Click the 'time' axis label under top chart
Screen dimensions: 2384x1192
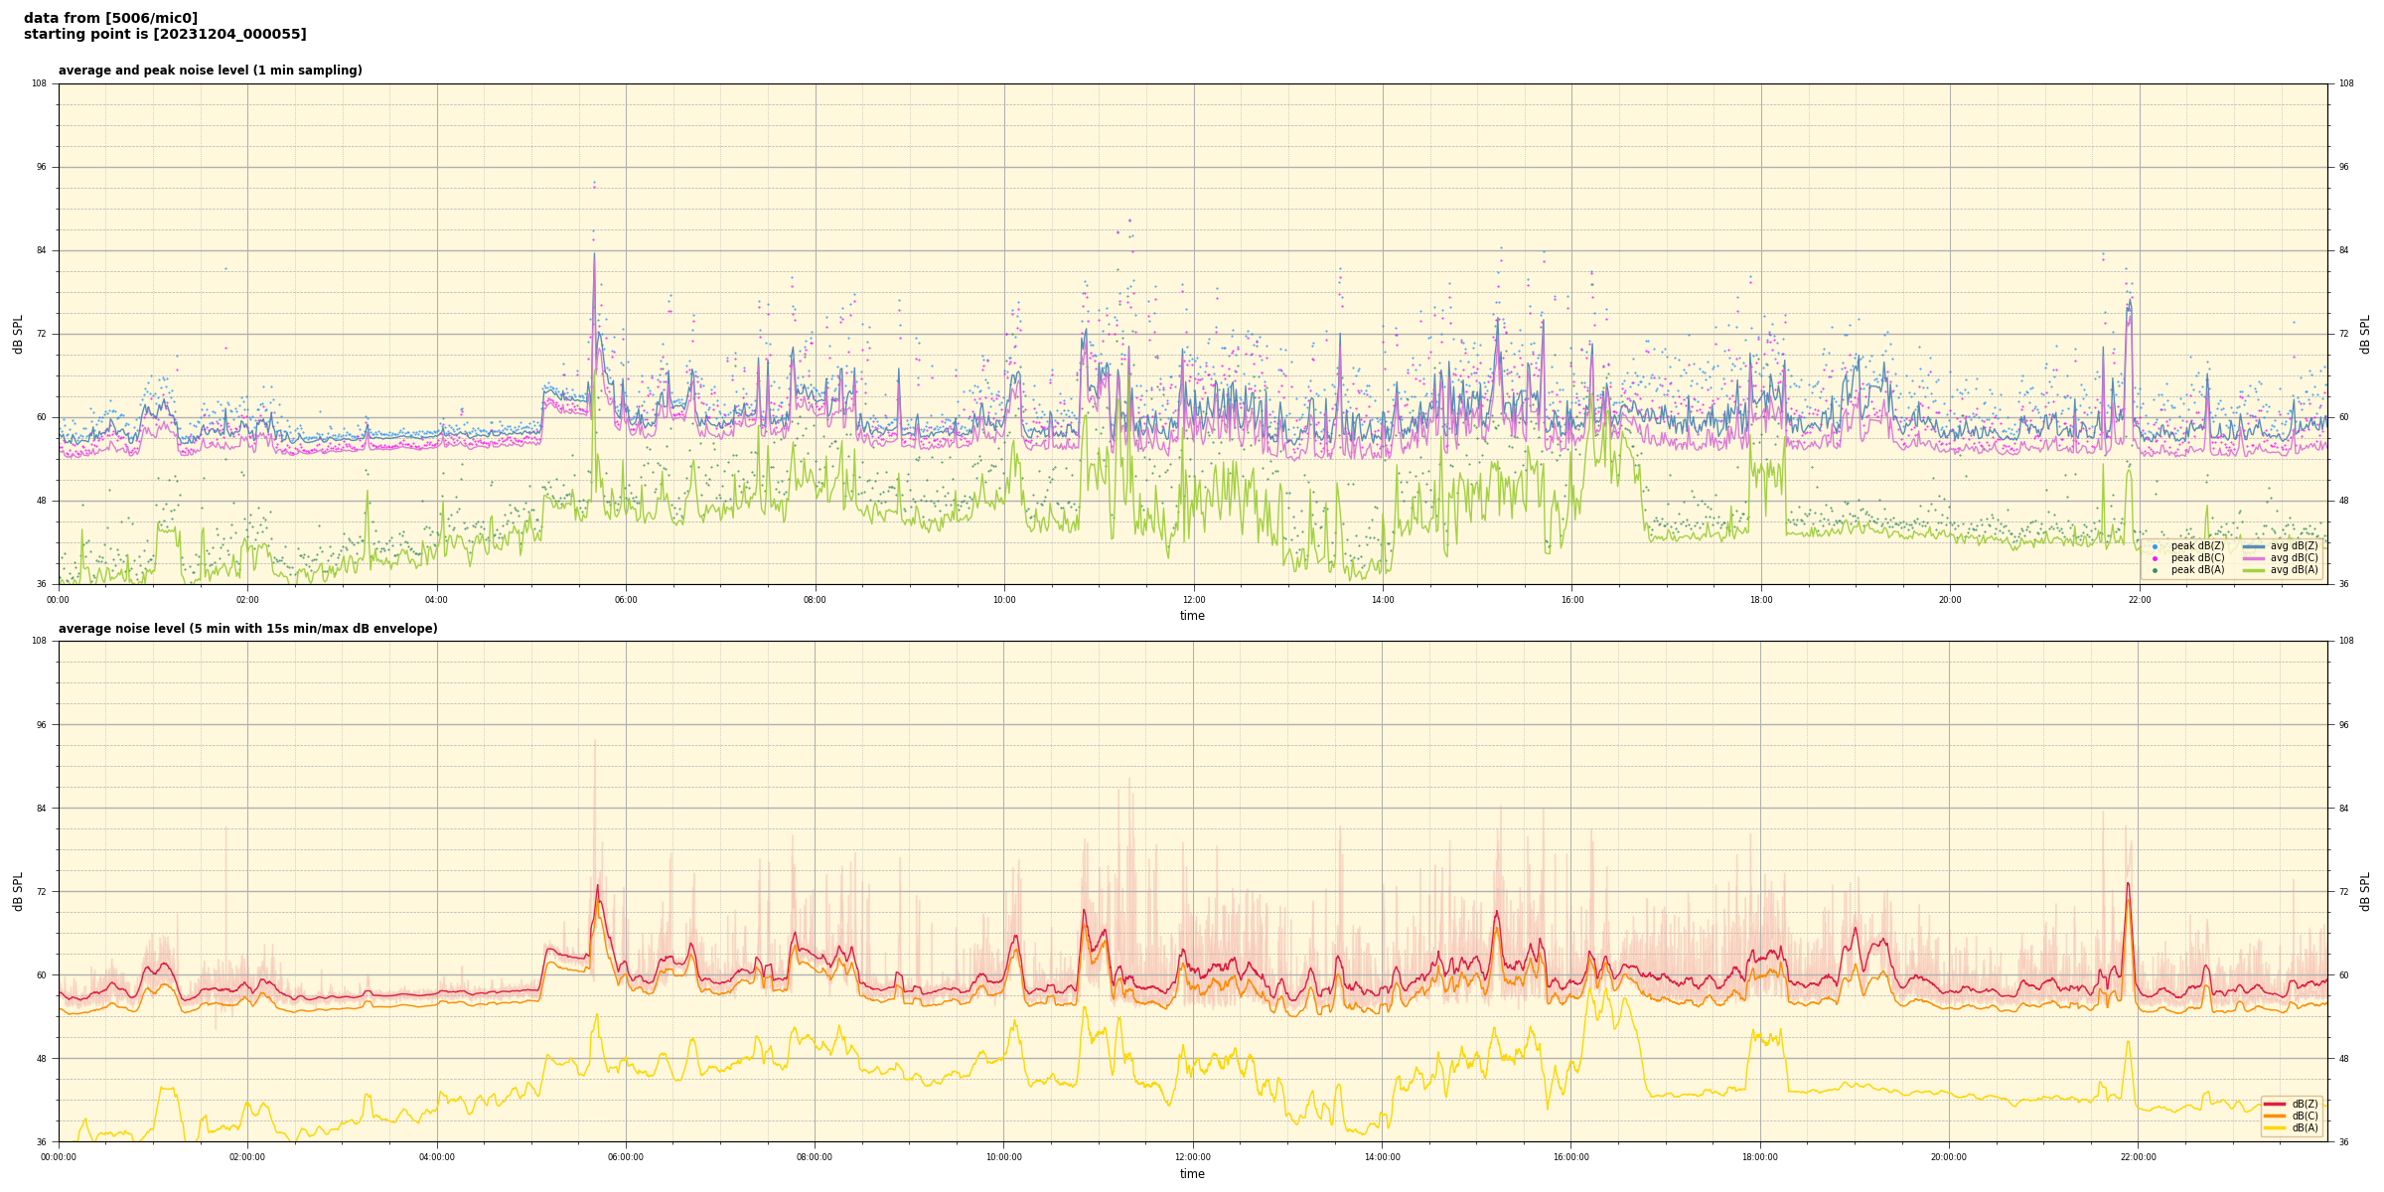coord(1192,616)
